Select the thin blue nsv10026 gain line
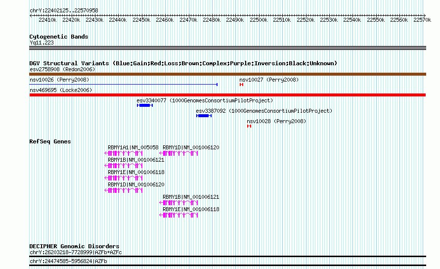The height and width of the screenshot is (269, 440). (x=124, y=85)
